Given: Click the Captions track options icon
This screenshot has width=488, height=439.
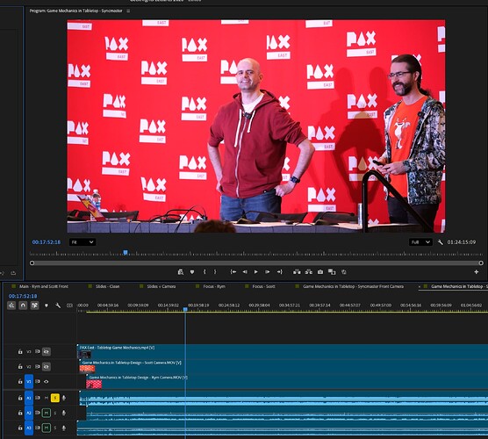Looking at the screenshot, I should click(69, 306).
